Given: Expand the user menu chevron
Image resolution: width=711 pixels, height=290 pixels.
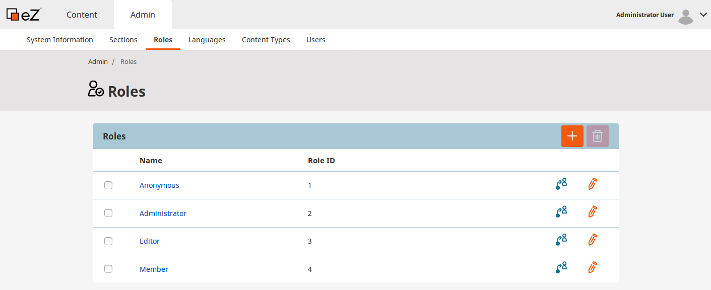Looking at the screenshot, I should click(703, 15).
